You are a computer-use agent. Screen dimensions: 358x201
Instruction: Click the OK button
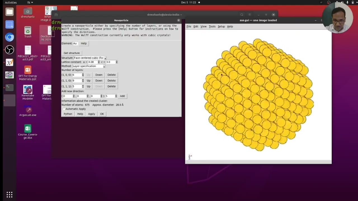tap(102, 114)
